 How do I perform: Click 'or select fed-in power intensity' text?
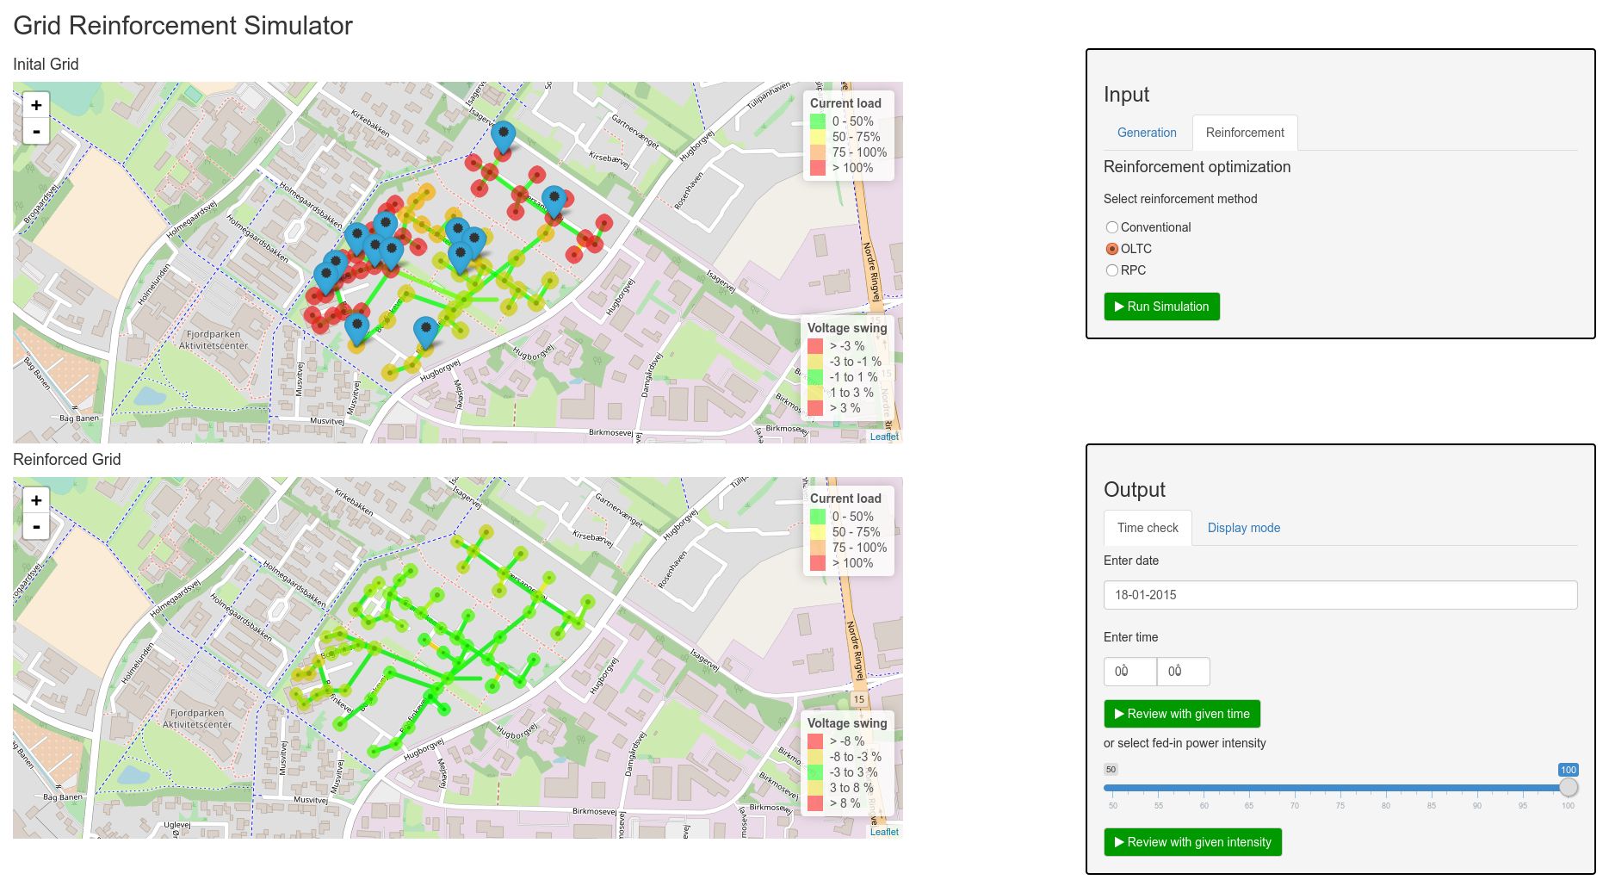tap(1185, 743)
